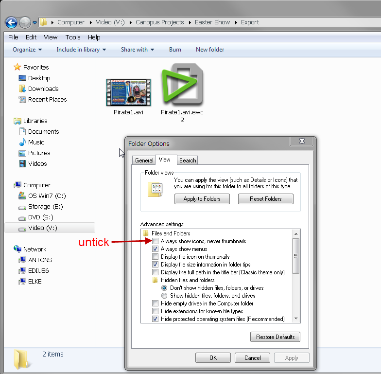The height and width of the screenshot is (374, 381).
Task: Open the Tools menu
Action: pyautogui.click(x=73, y=37)
